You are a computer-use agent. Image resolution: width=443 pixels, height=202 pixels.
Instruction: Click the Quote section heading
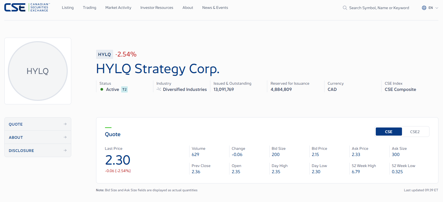tap(113, 134)
